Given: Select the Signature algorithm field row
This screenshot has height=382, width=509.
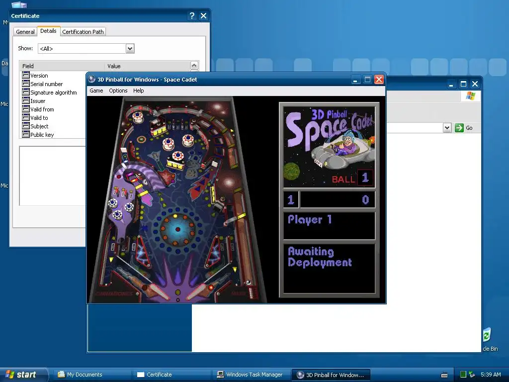Looking at the screenshot, I should tap(54, 92).
